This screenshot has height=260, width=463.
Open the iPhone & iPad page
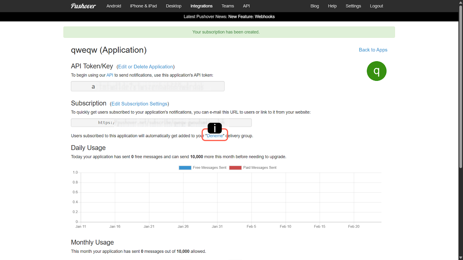pyautogui.click(x=143, y=6)
